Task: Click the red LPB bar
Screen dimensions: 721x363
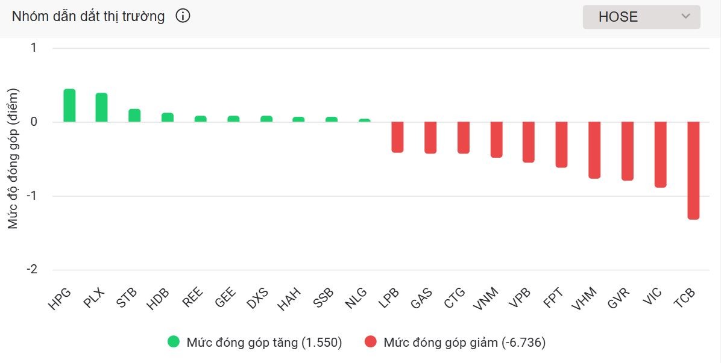Action: pos(397,137)
